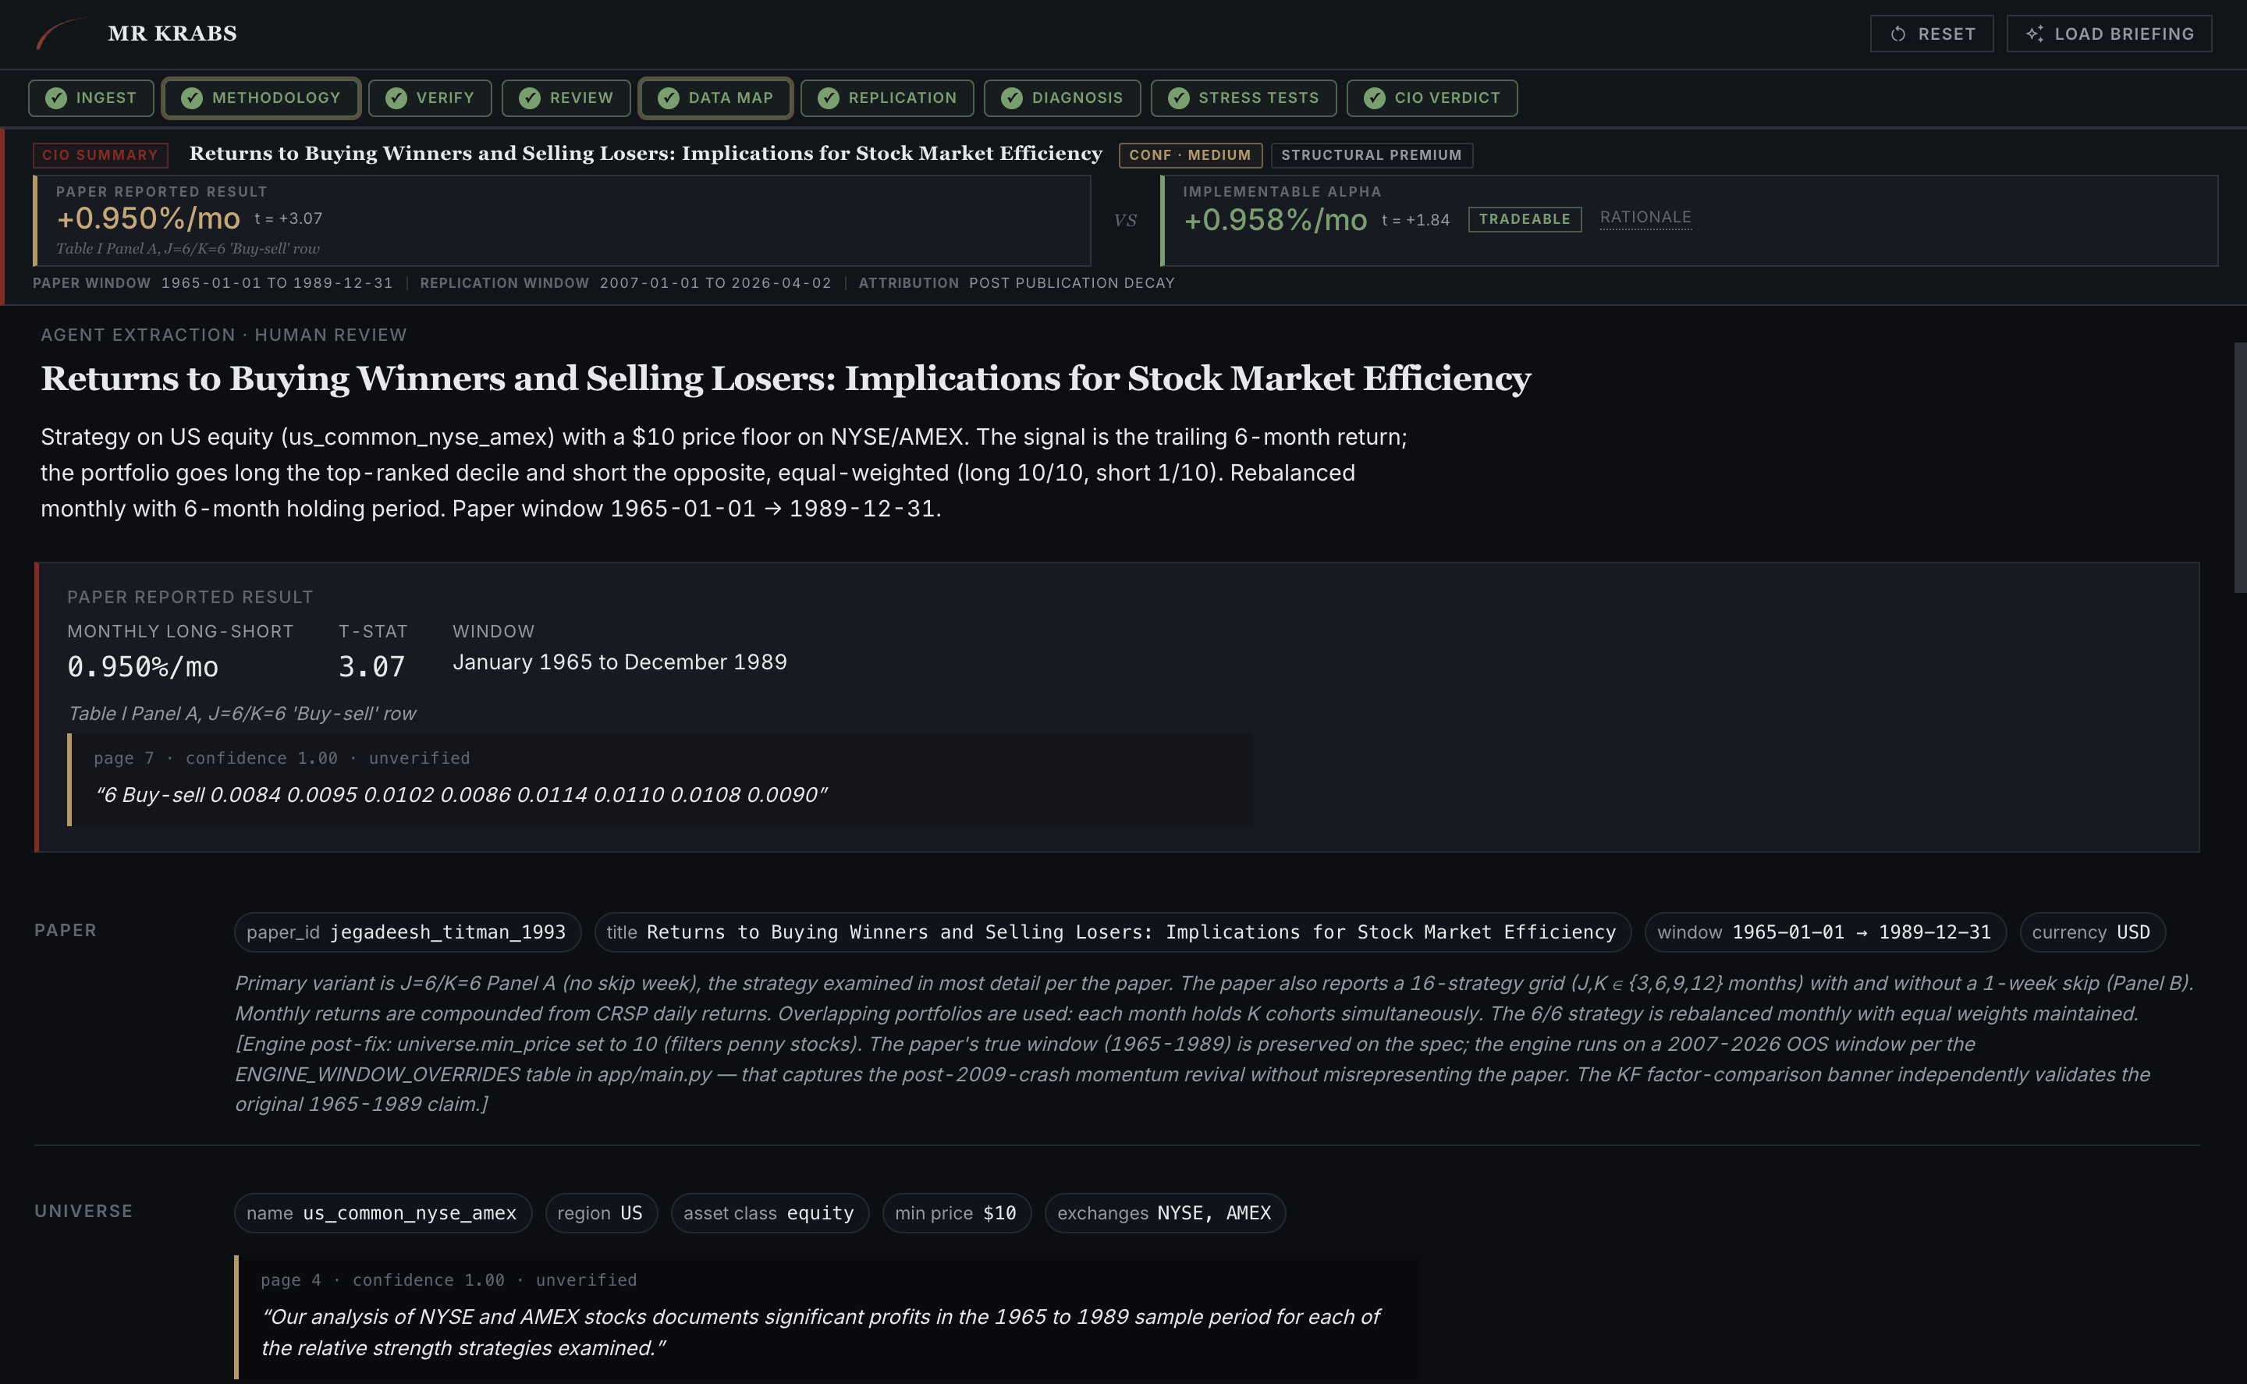
Task: Toggle the CONF · MEDIUM badge
Action: click(1190, 155)
